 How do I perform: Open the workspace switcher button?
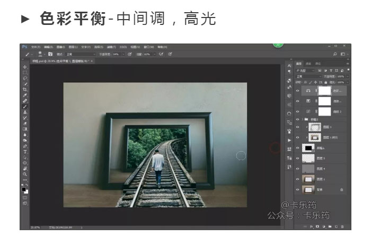tap(343, 54)
